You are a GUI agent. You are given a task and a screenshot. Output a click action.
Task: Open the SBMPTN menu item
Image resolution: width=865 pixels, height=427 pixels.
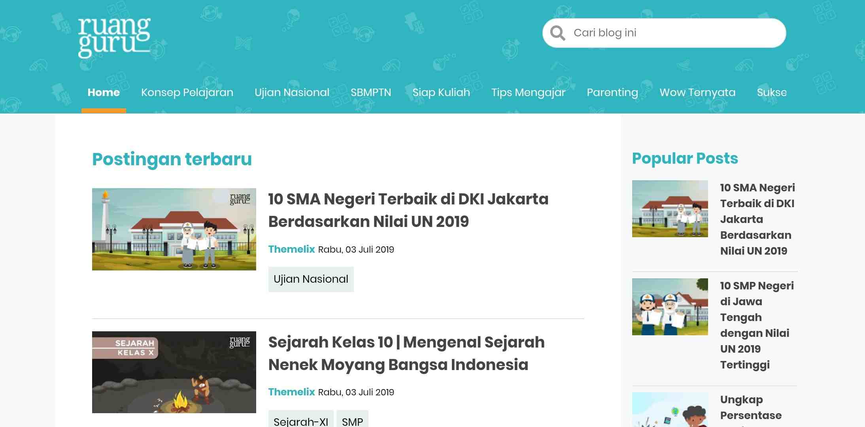(370, 92)
